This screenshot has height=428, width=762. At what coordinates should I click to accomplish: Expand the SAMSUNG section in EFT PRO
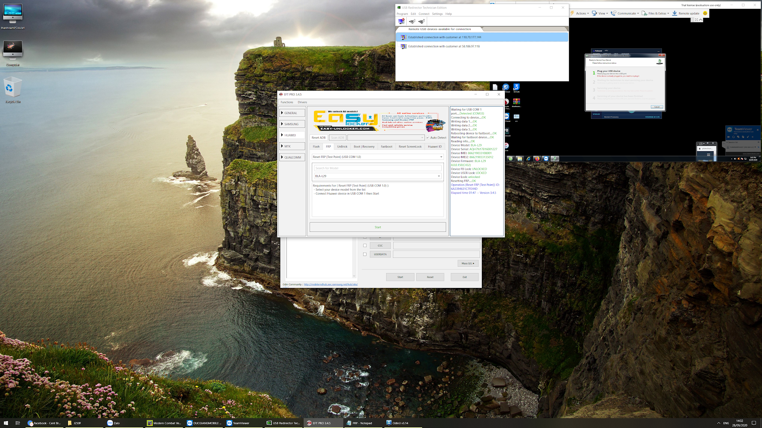(x=292, y=124)
